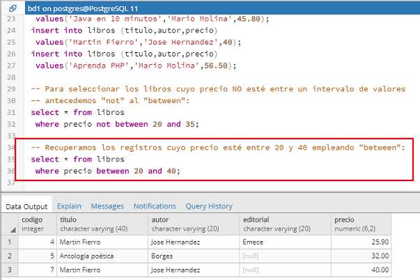
Task: Switch to the Data Output tab
Action: [26, 207]
